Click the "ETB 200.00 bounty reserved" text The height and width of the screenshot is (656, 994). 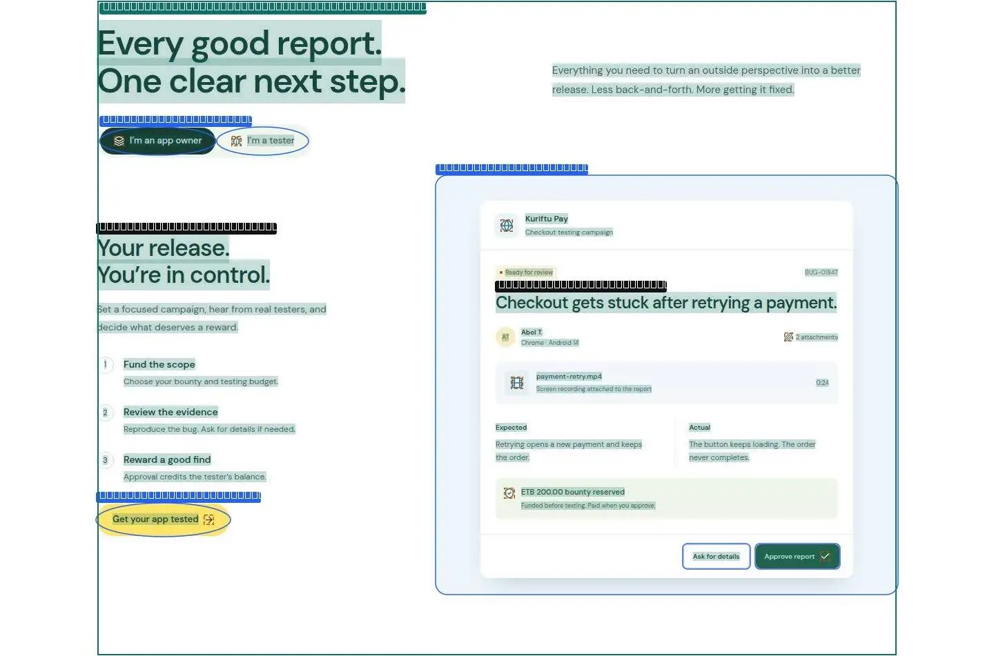573,492
